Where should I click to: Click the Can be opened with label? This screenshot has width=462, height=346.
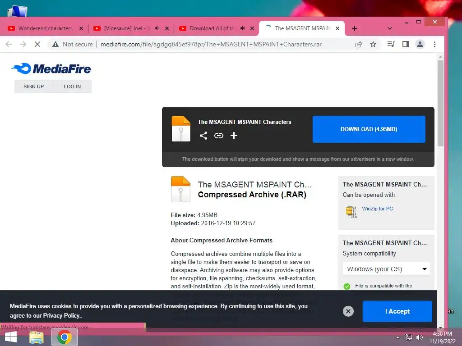(x=369, y=195)
